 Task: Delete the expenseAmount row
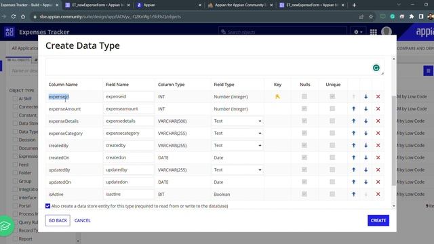378,109
